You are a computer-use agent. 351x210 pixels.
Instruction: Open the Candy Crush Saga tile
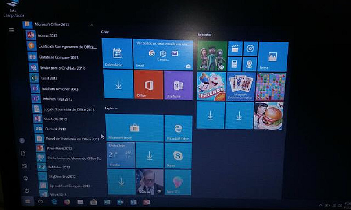pyautogui.click(x=270, y=87)
